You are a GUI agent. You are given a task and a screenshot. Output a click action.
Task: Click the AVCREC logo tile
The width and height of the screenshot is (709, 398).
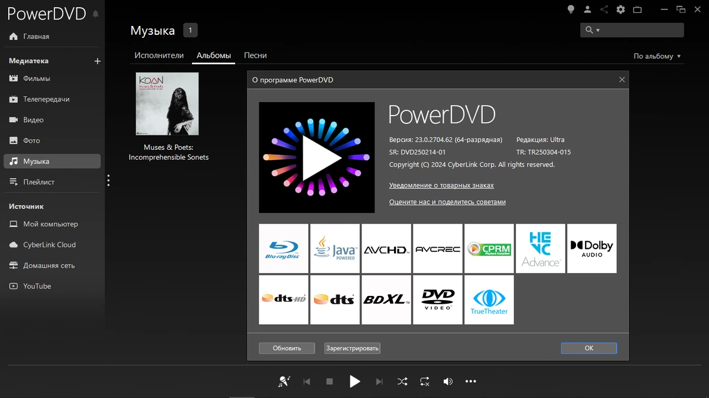pyautogui.click(x=438, y=248)
